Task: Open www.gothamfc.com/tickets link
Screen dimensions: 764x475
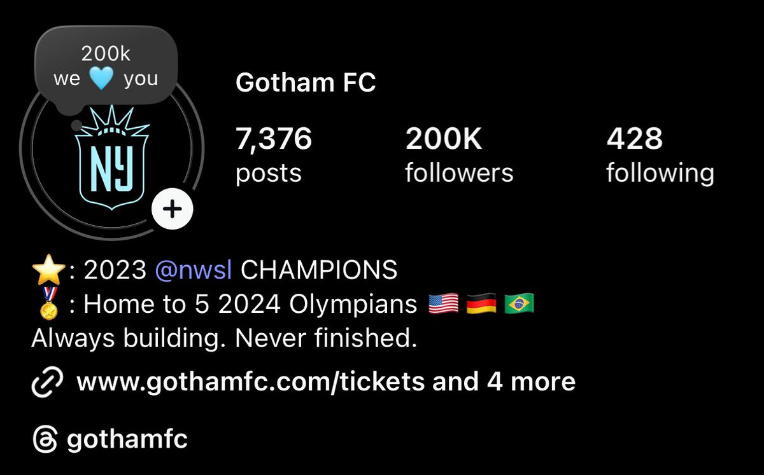Action: pos(251,382)
